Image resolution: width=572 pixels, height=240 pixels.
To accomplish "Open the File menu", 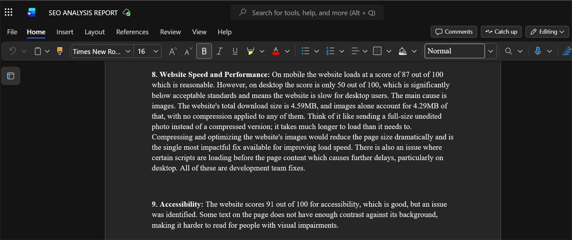I will (x=12, y=32).
